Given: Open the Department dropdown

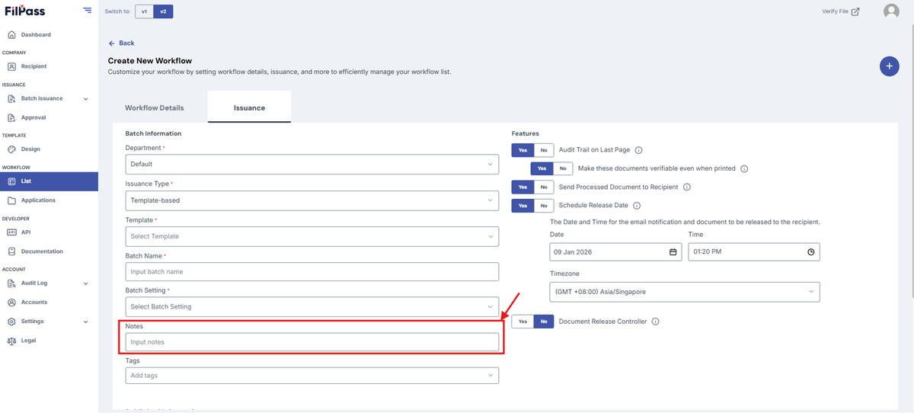Looking at the screenshot, I should point(312,164).
